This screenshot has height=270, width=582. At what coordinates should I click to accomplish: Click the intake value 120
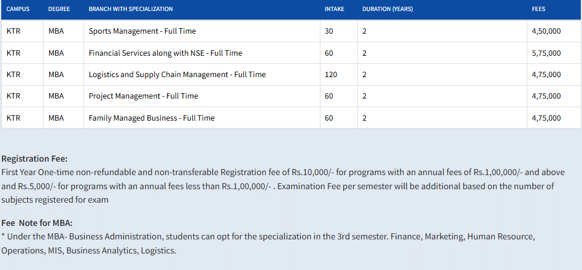click(x=331, y=75)
